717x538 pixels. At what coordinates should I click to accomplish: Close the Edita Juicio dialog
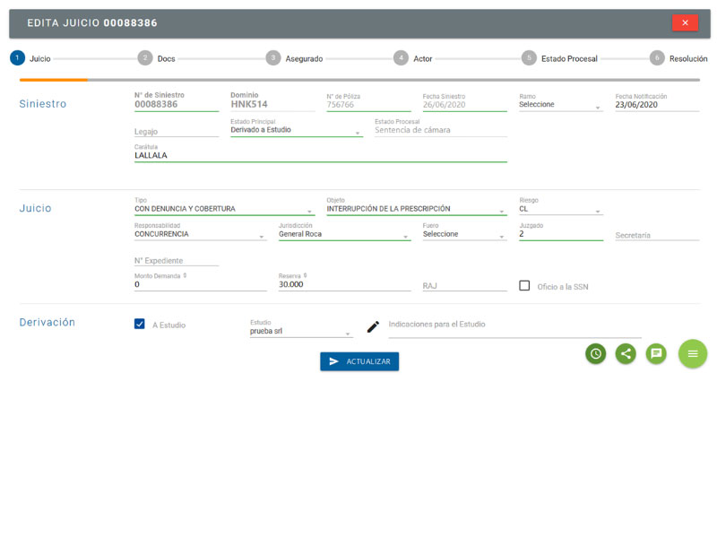click(685, 23)
